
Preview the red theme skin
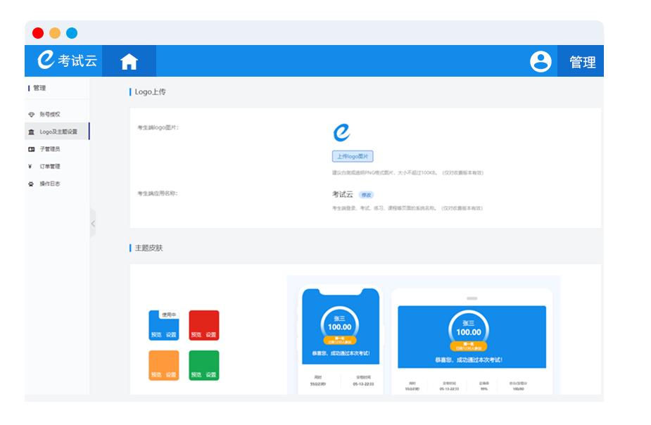click(196, 335)
